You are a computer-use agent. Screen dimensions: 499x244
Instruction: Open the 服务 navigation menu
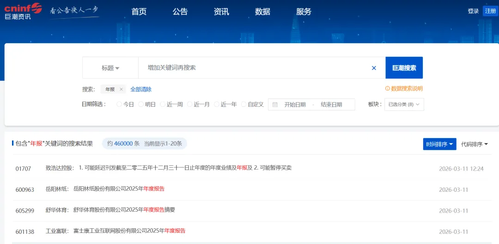point(304,12)
